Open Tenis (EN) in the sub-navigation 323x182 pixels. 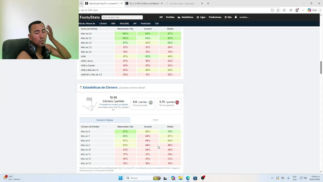pyautogui.click(x=124, y=24)
